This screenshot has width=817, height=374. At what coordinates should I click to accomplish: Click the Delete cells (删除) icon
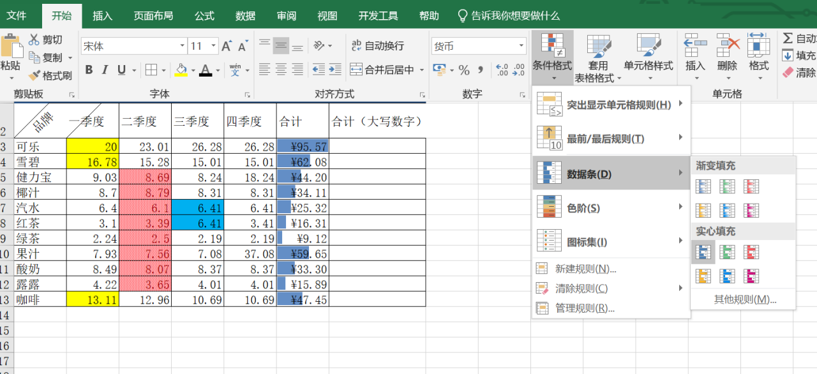(727, 45)
